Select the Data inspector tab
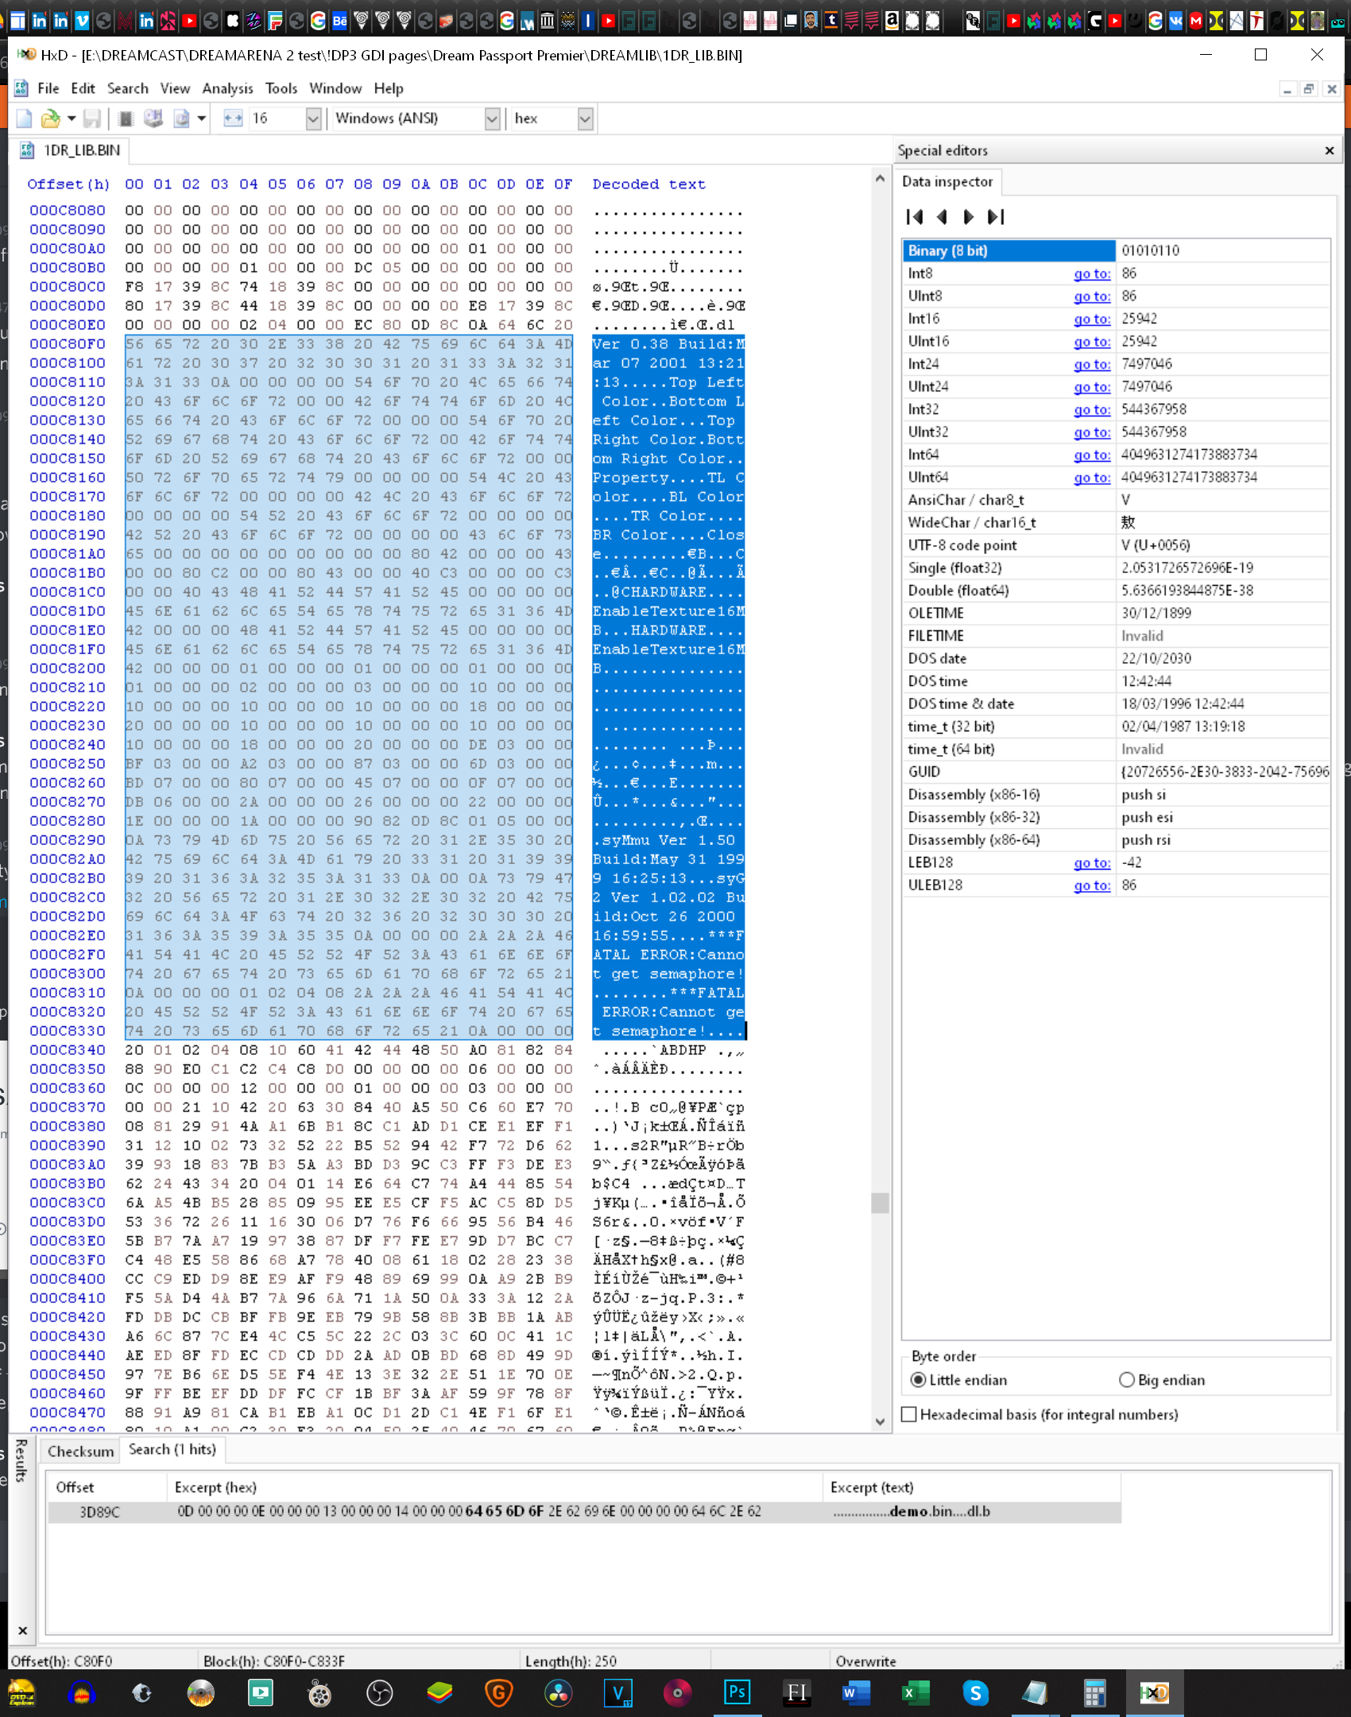 pyautogui.click(x=947, y=181)
